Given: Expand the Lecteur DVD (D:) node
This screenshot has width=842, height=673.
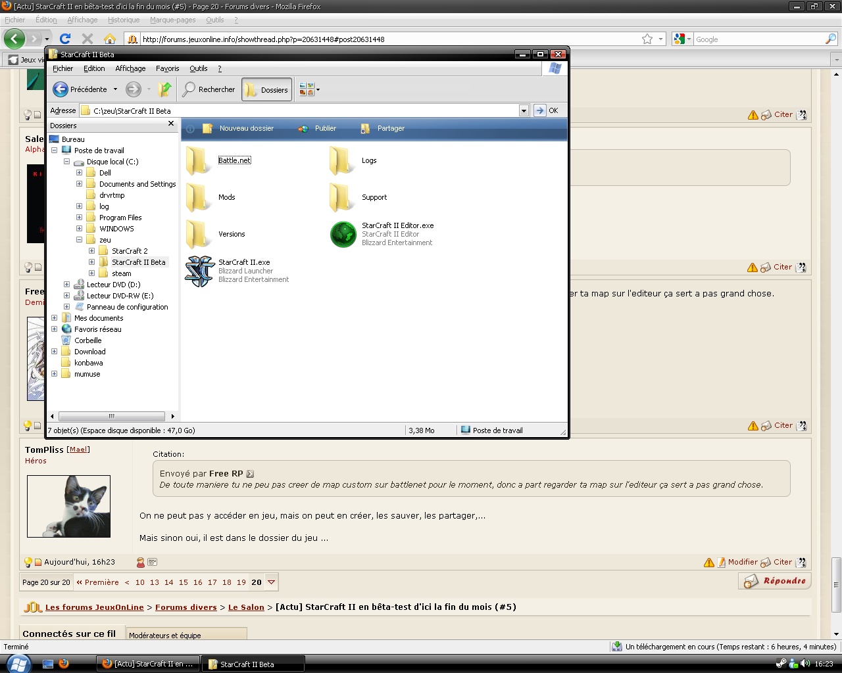Looking at the screenshot, I should (x=67, y=285).
